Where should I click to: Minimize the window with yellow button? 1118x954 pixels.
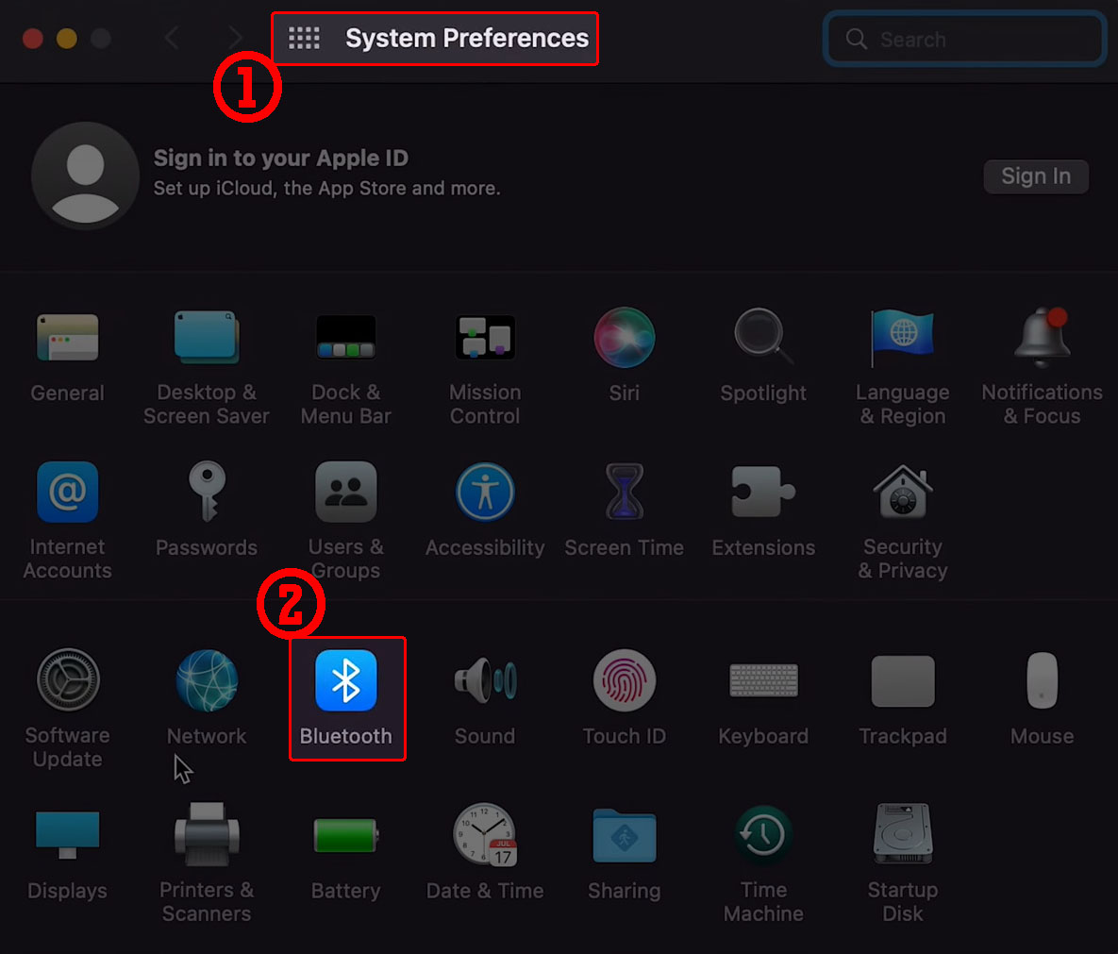67,38
